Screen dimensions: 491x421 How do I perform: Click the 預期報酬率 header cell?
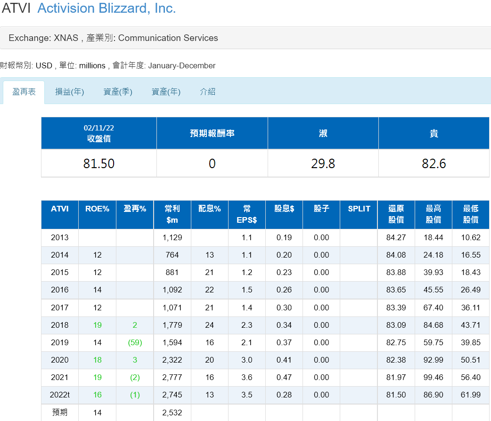(x=212, y=133)
